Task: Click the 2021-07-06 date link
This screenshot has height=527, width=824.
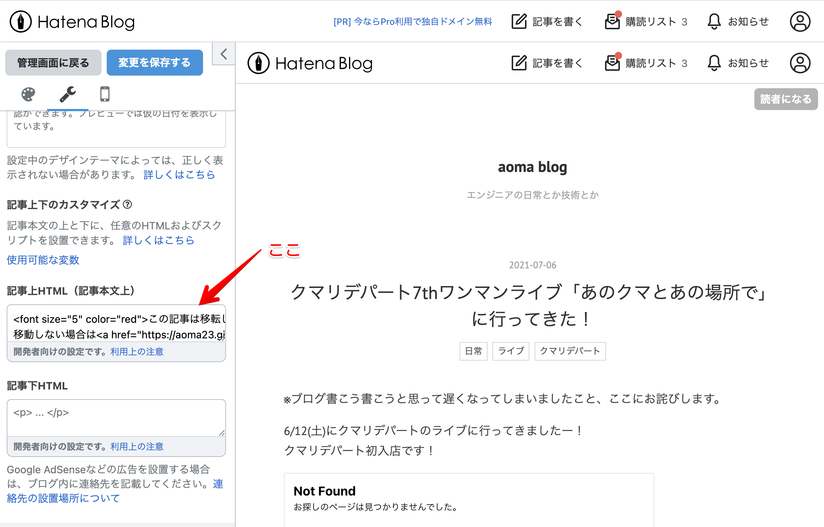Action: (x=532, y=265)
